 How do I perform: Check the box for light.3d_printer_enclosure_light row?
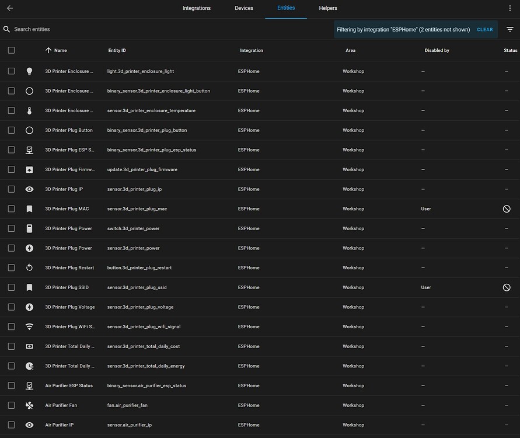11,71
